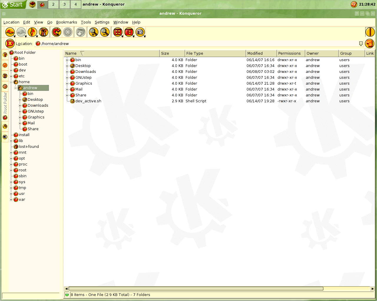The image size is (377, 301).
Task: Expand Graphics in the main file list
Action: (x=67, y=83)
